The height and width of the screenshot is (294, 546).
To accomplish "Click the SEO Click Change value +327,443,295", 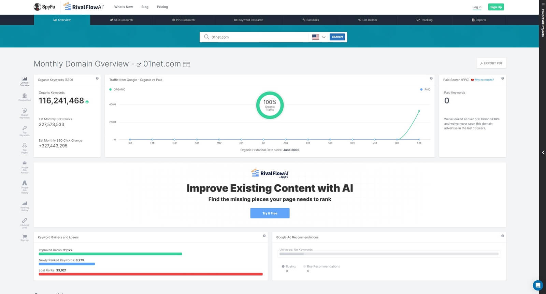I will (x=53, y=146).
